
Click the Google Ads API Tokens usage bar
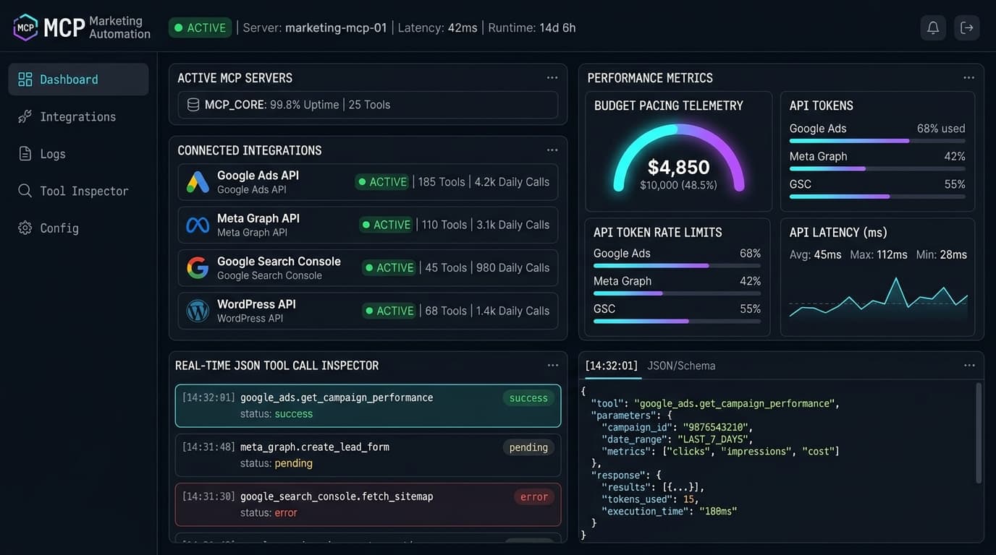click(877, 141)
